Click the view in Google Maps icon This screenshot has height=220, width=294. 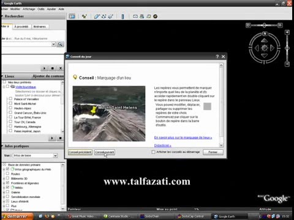(148, 16)
